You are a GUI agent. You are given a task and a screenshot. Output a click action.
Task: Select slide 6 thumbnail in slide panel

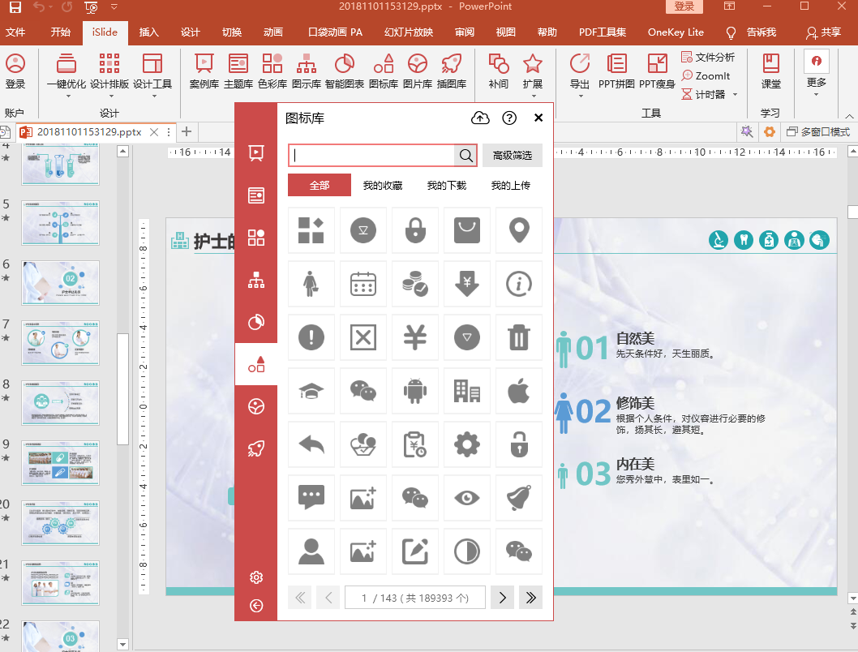(x=61, y=283)
